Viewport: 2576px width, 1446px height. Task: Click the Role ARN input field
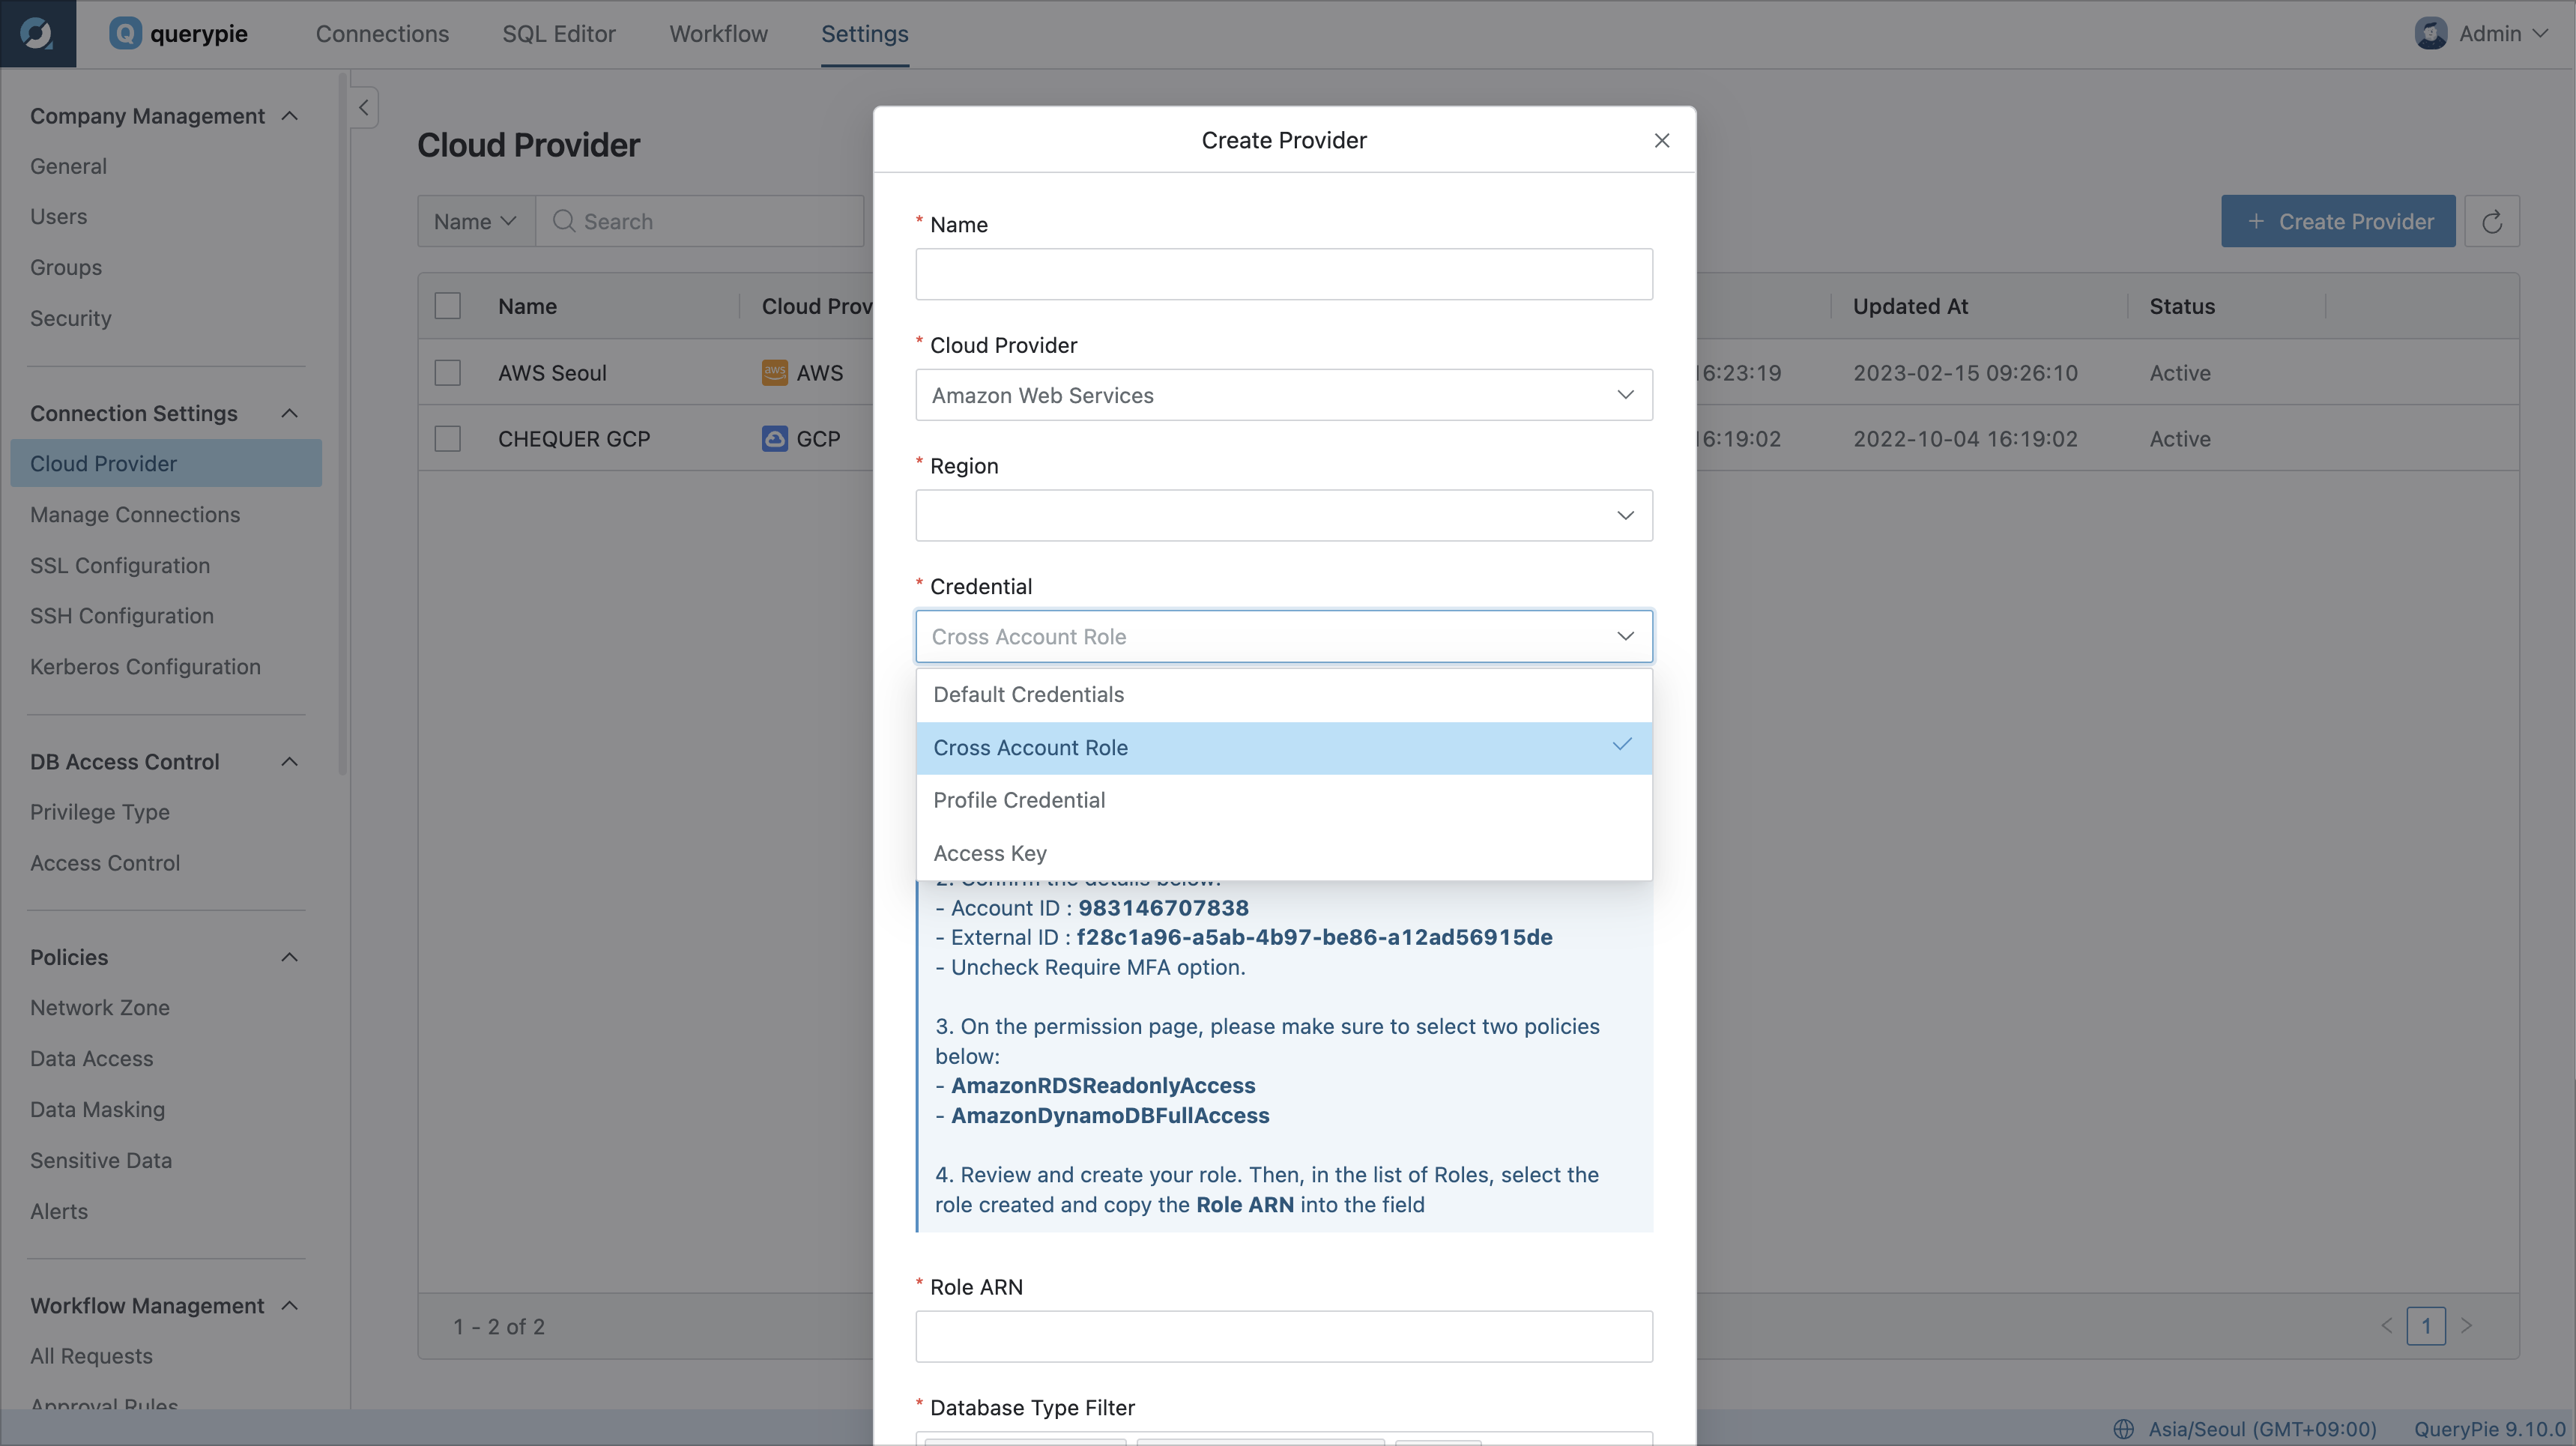click(x=1284, y=1337)
